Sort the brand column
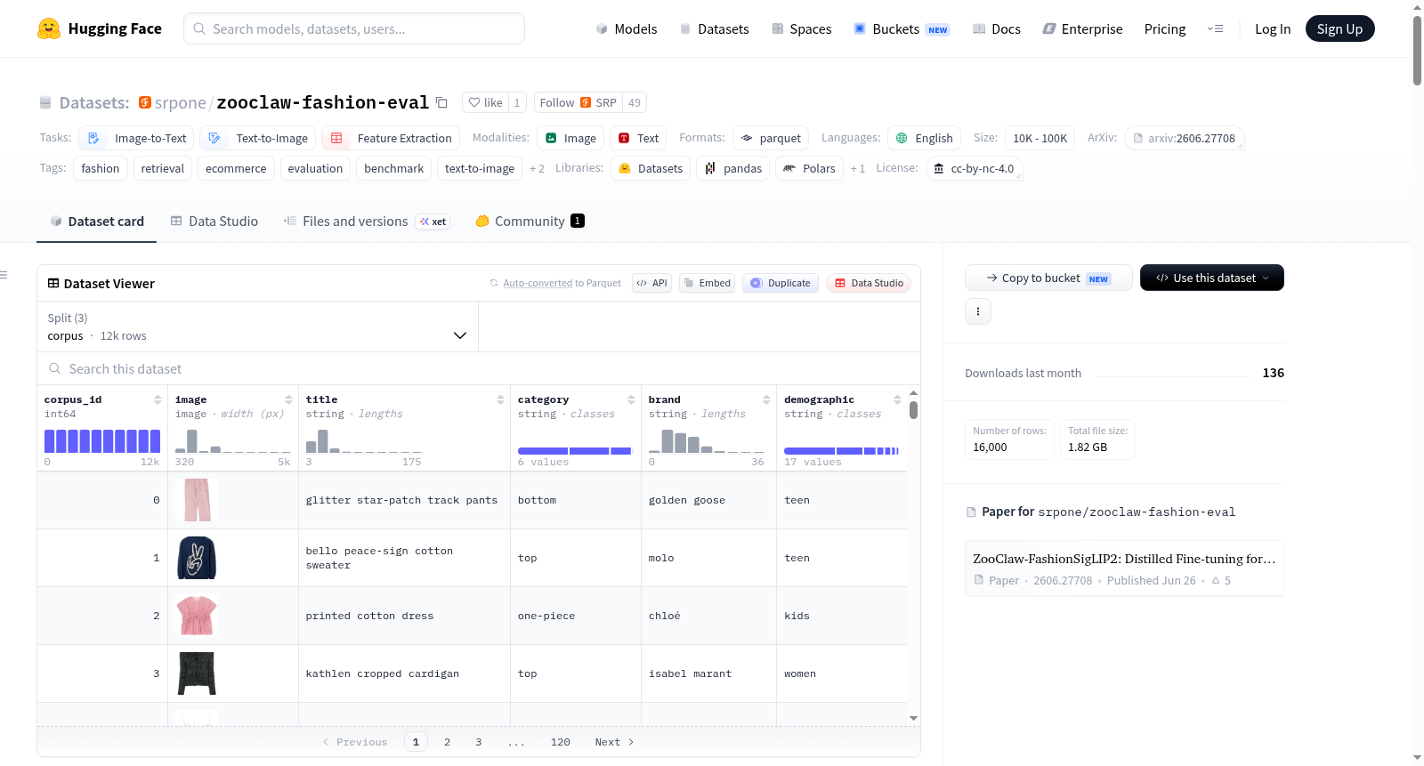Image resolution: width=1424 pixels, height=766 pixels. tap(766, 399)
